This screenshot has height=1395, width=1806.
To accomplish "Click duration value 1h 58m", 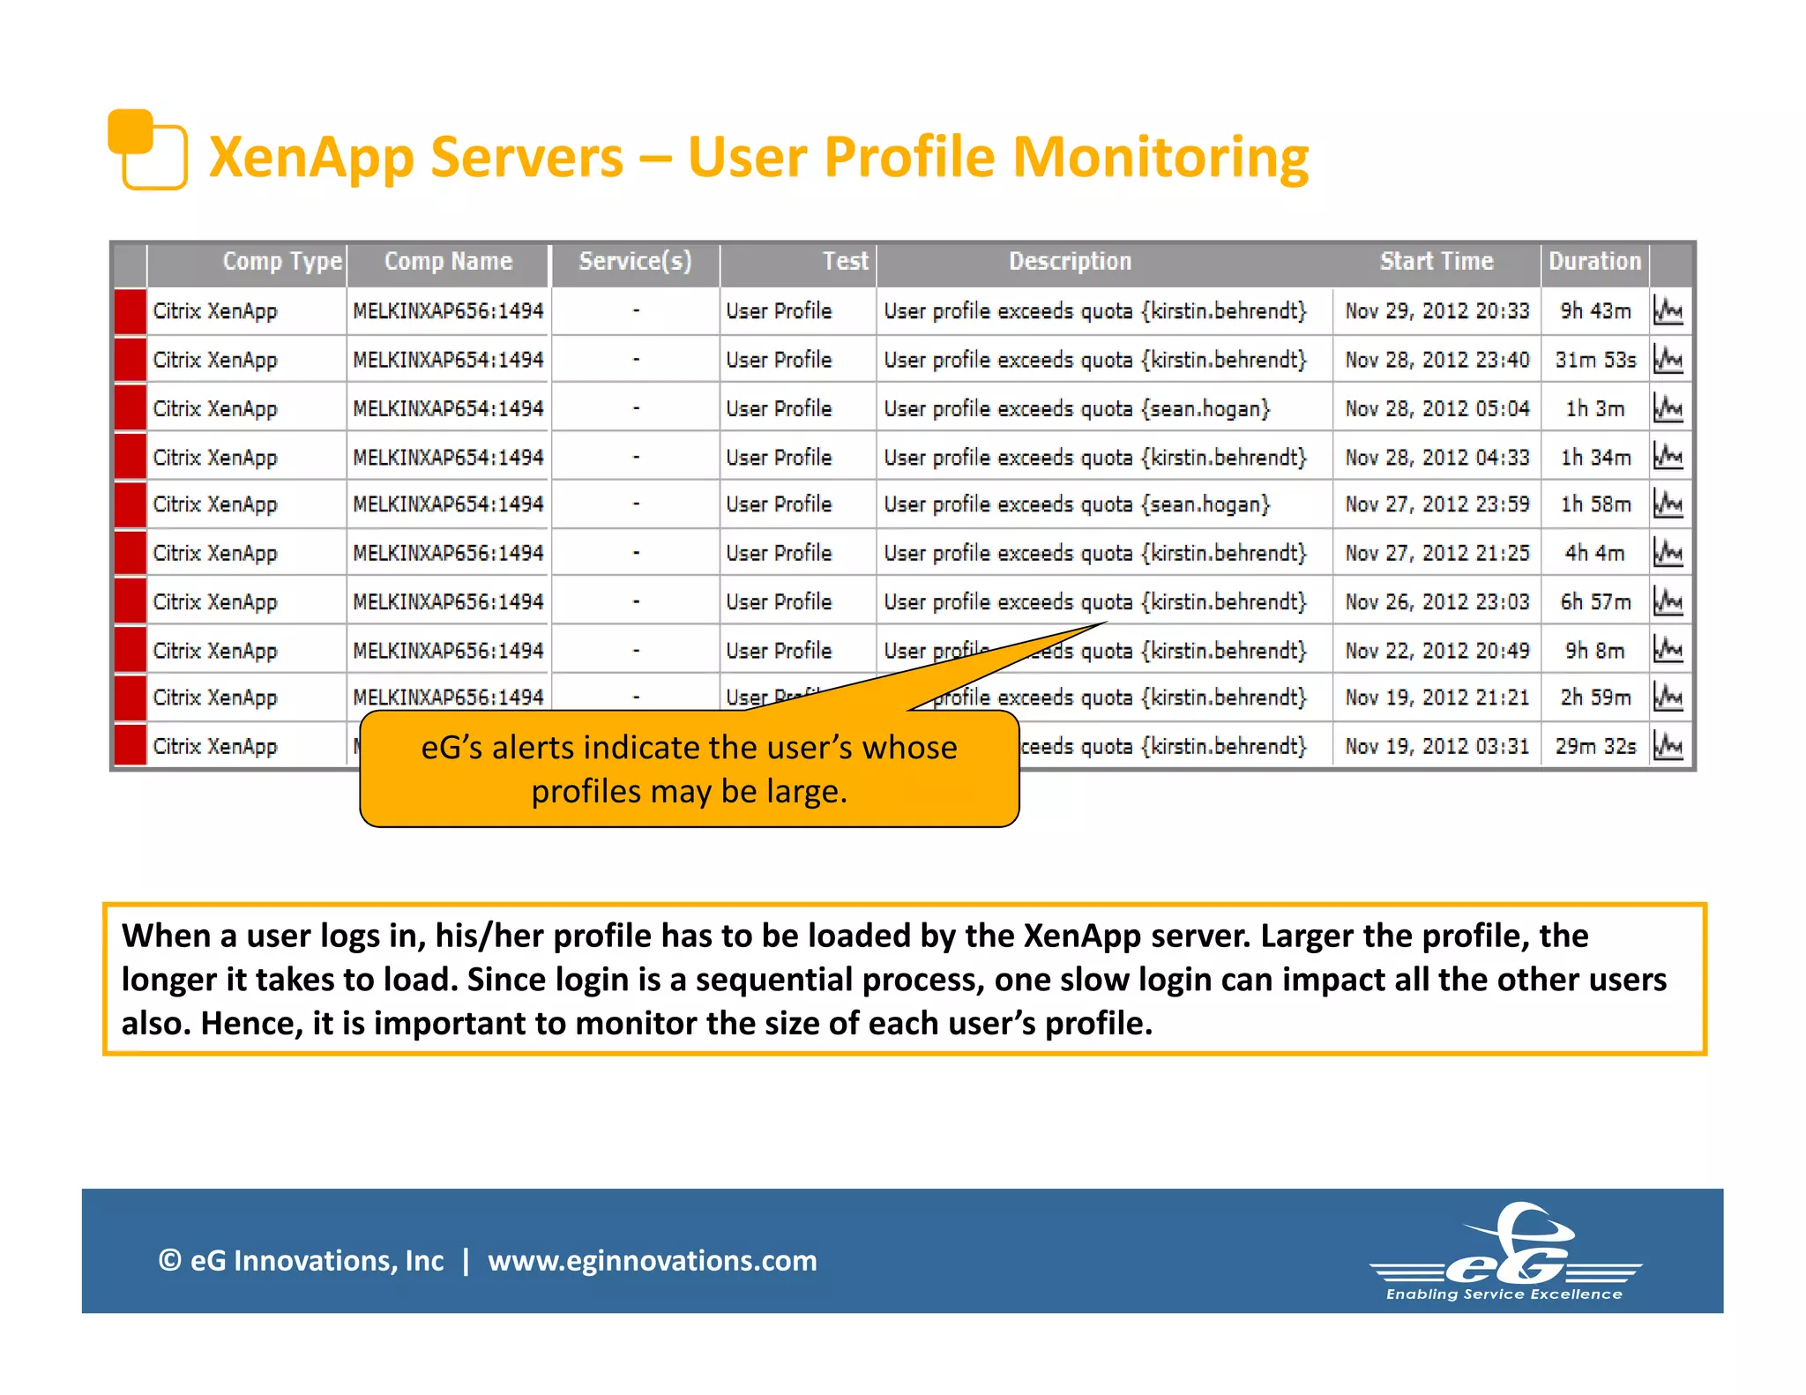I will pos(1595,504).
